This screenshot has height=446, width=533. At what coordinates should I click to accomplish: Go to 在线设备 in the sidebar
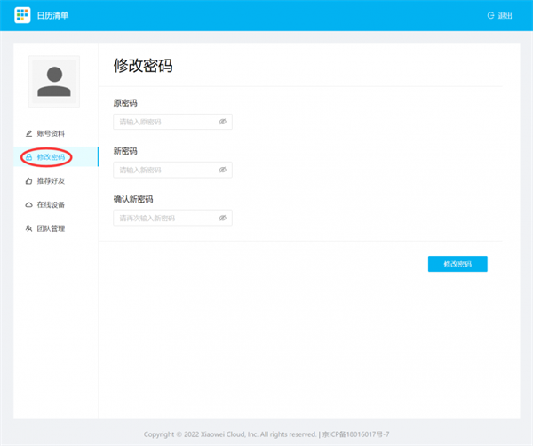(51, 205)
